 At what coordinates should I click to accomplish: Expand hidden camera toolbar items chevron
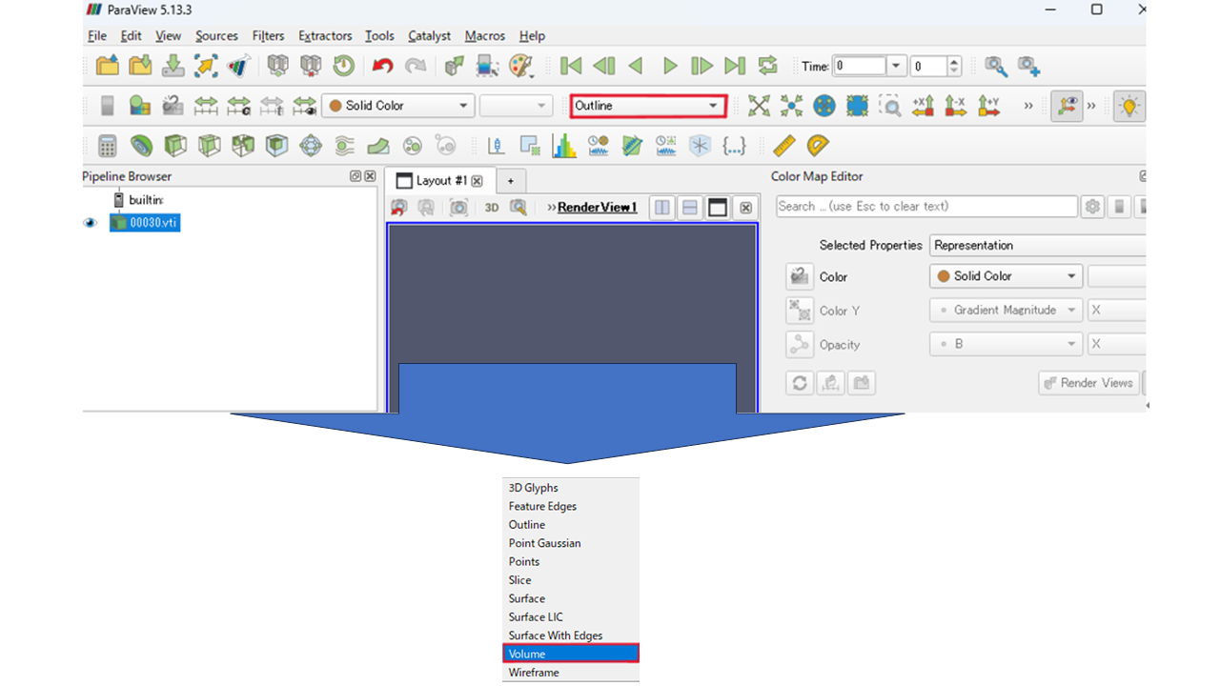click(x=1028, y=106)
